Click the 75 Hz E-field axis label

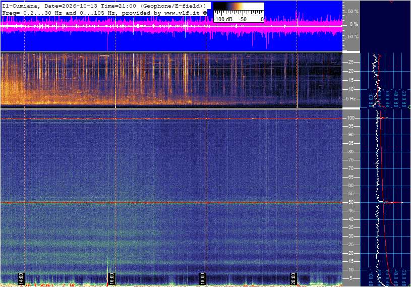[x=351, y=160]
